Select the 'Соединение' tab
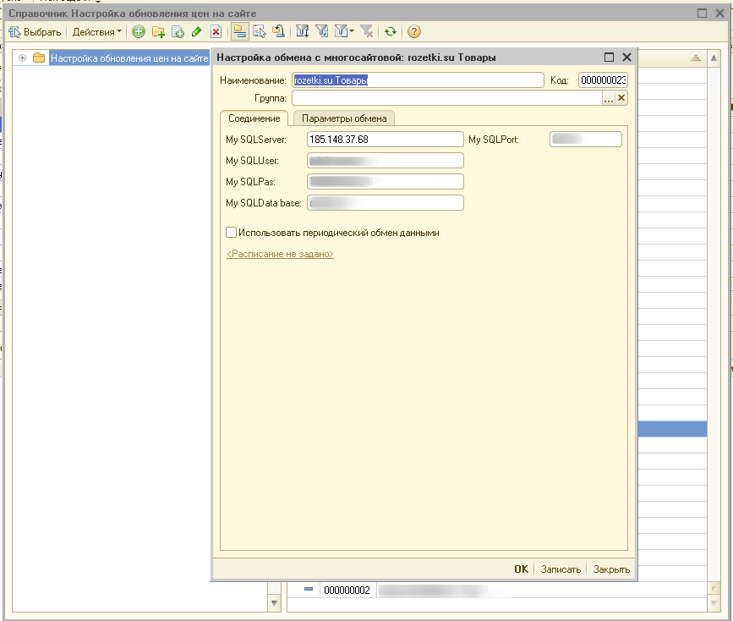Viewport: 733px width, 621px height. point(254,118)
